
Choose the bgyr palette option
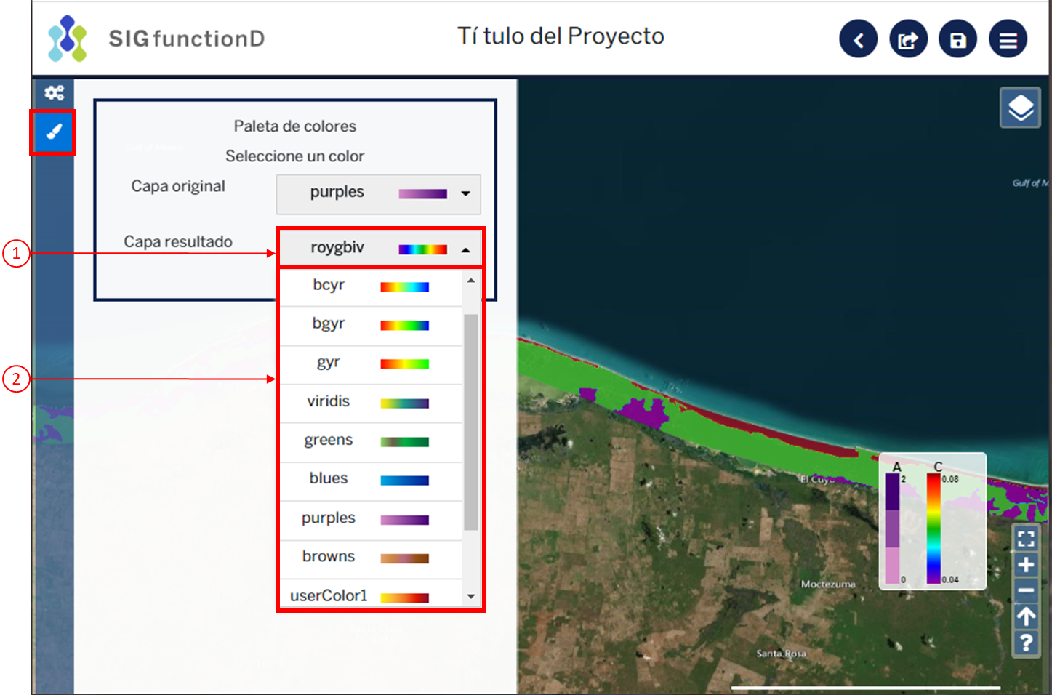(371, 325)
